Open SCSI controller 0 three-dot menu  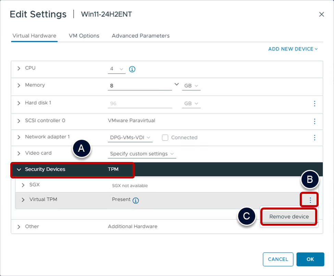click(x=314, y=121)
